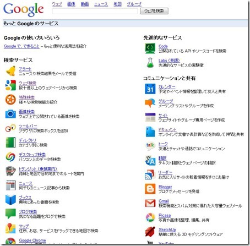
Task: Click the Blog Search green speech bubble icon
Action: pos(10,214)
